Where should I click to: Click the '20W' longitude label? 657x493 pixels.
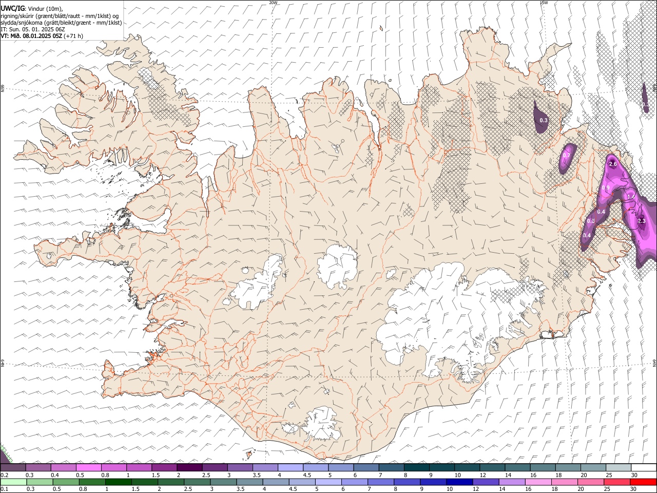[x=273, y=3]
